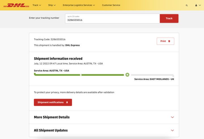This screenshot has height=139, width=204.
Task: Expand the account menu chevron
Action: click(x=200, y=5)
